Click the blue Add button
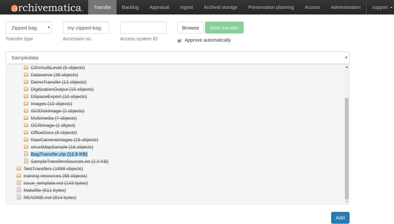The image size is (394, 224). coord(340,218)
